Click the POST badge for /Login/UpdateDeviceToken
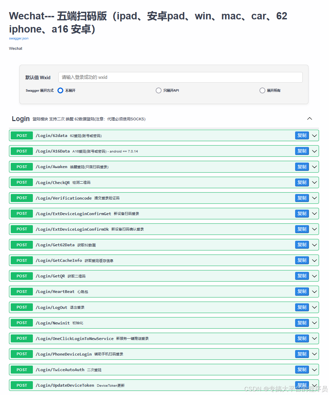Image resolution: width=329 pixels, height=395 pixels. pyautogui.click(x=22, y=385)
